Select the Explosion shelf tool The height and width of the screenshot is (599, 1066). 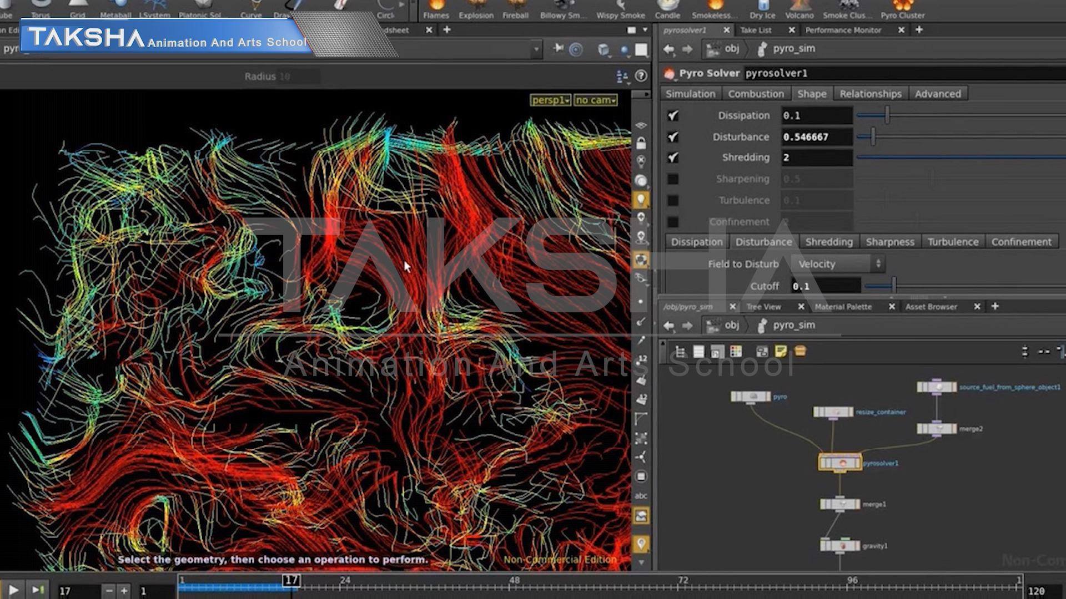476,9
